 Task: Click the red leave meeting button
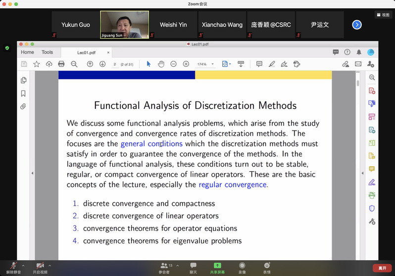(x=382, y=268)
